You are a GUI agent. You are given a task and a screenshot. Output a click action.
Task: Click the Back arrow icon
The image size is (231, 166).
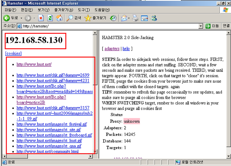[6, 18]
